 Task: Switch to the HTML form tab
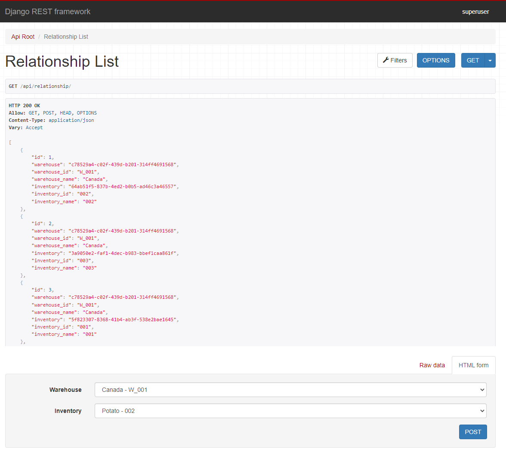(x=473, y=365)
